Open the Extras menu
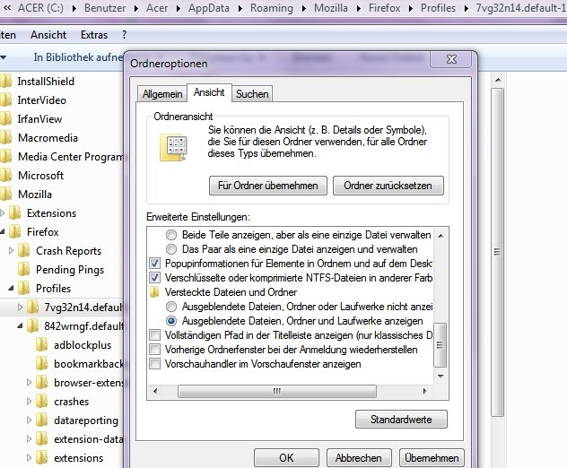The image size is (567, 468). [94, 35]
